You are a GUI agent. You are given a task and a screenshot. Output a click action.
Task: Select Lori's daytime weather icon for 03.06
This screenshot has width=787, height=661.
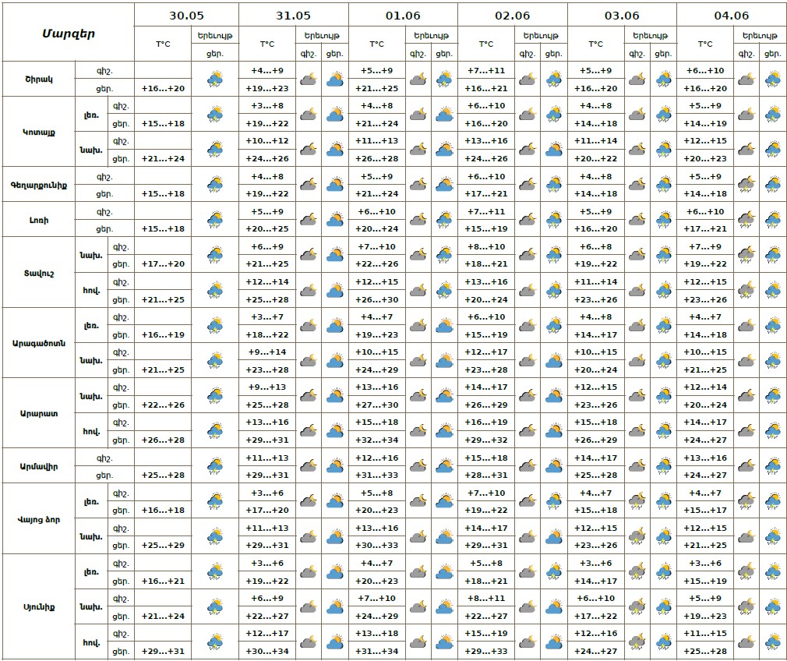click(664, 220)
